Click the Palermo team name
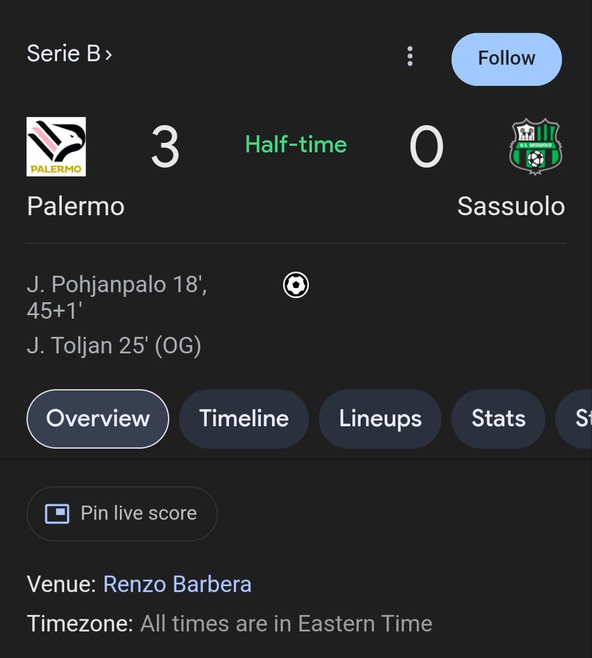The height and width of the screenshot is (658, 592). 76,207
